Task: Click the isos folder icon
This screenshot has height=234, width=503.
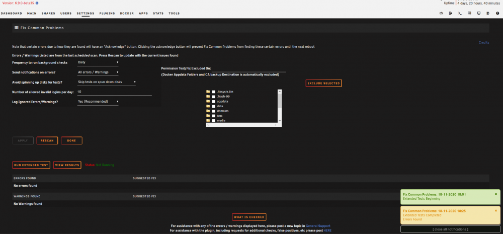Action: [208, 116]
